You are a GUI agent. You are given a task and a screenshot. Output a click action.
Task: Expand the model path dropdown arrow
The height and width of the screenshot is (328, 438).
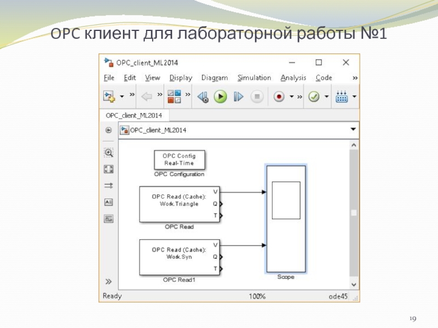[353, 130]
